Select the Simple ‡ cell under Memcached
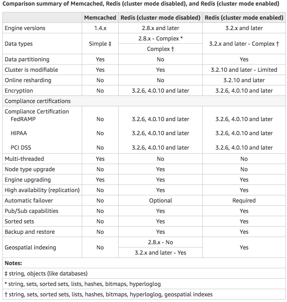 100,44
